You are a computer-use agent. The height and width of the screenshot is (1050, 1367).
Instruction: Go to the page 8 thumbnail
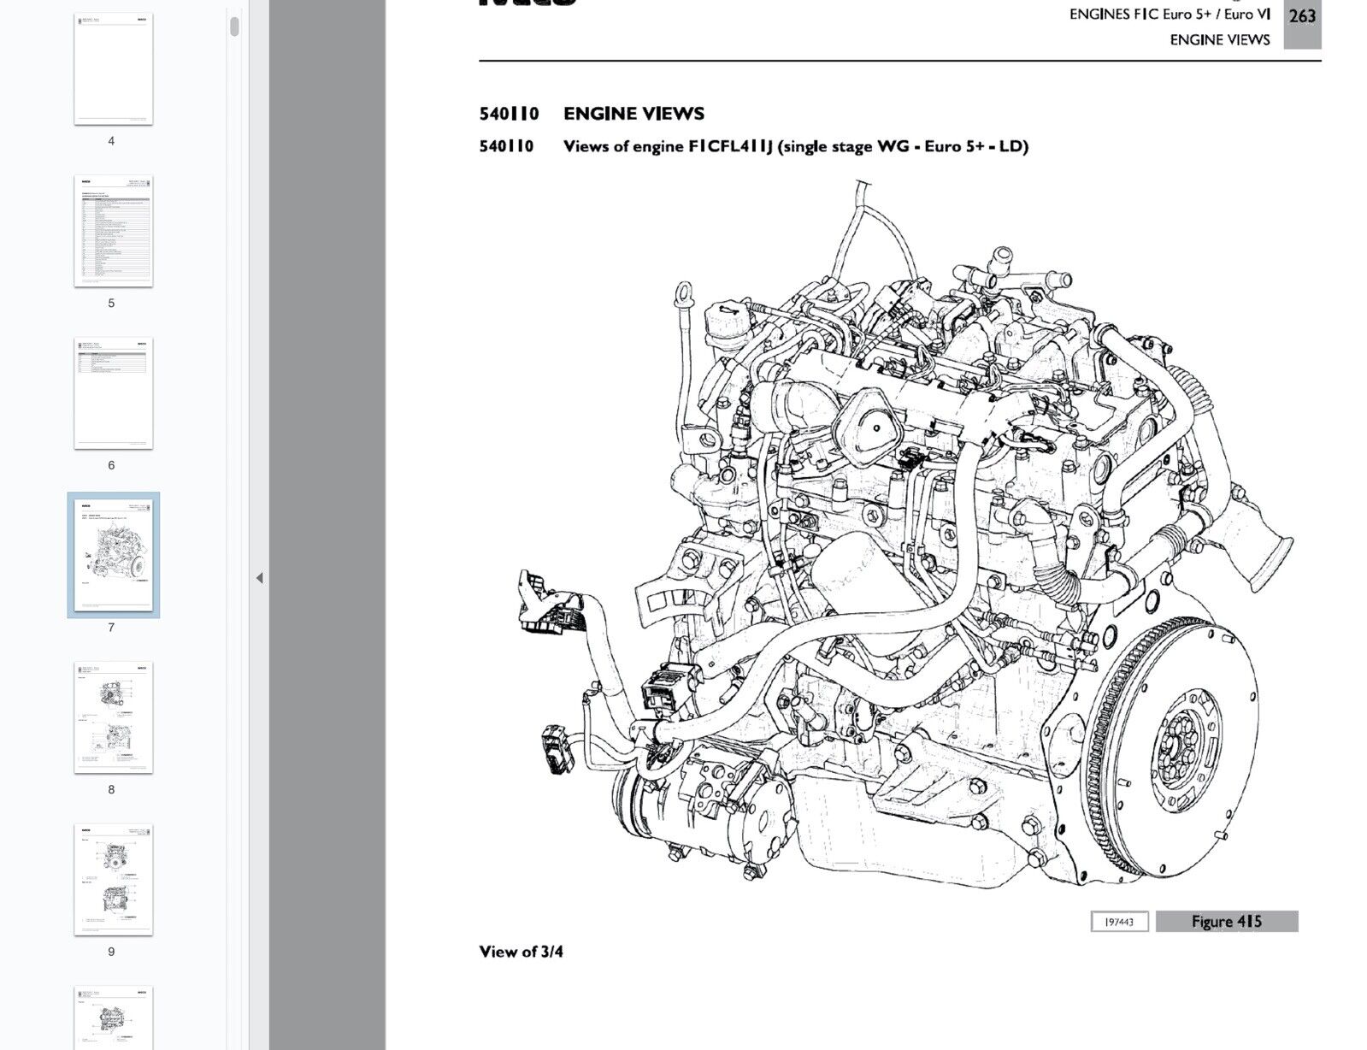coord(113,717)
